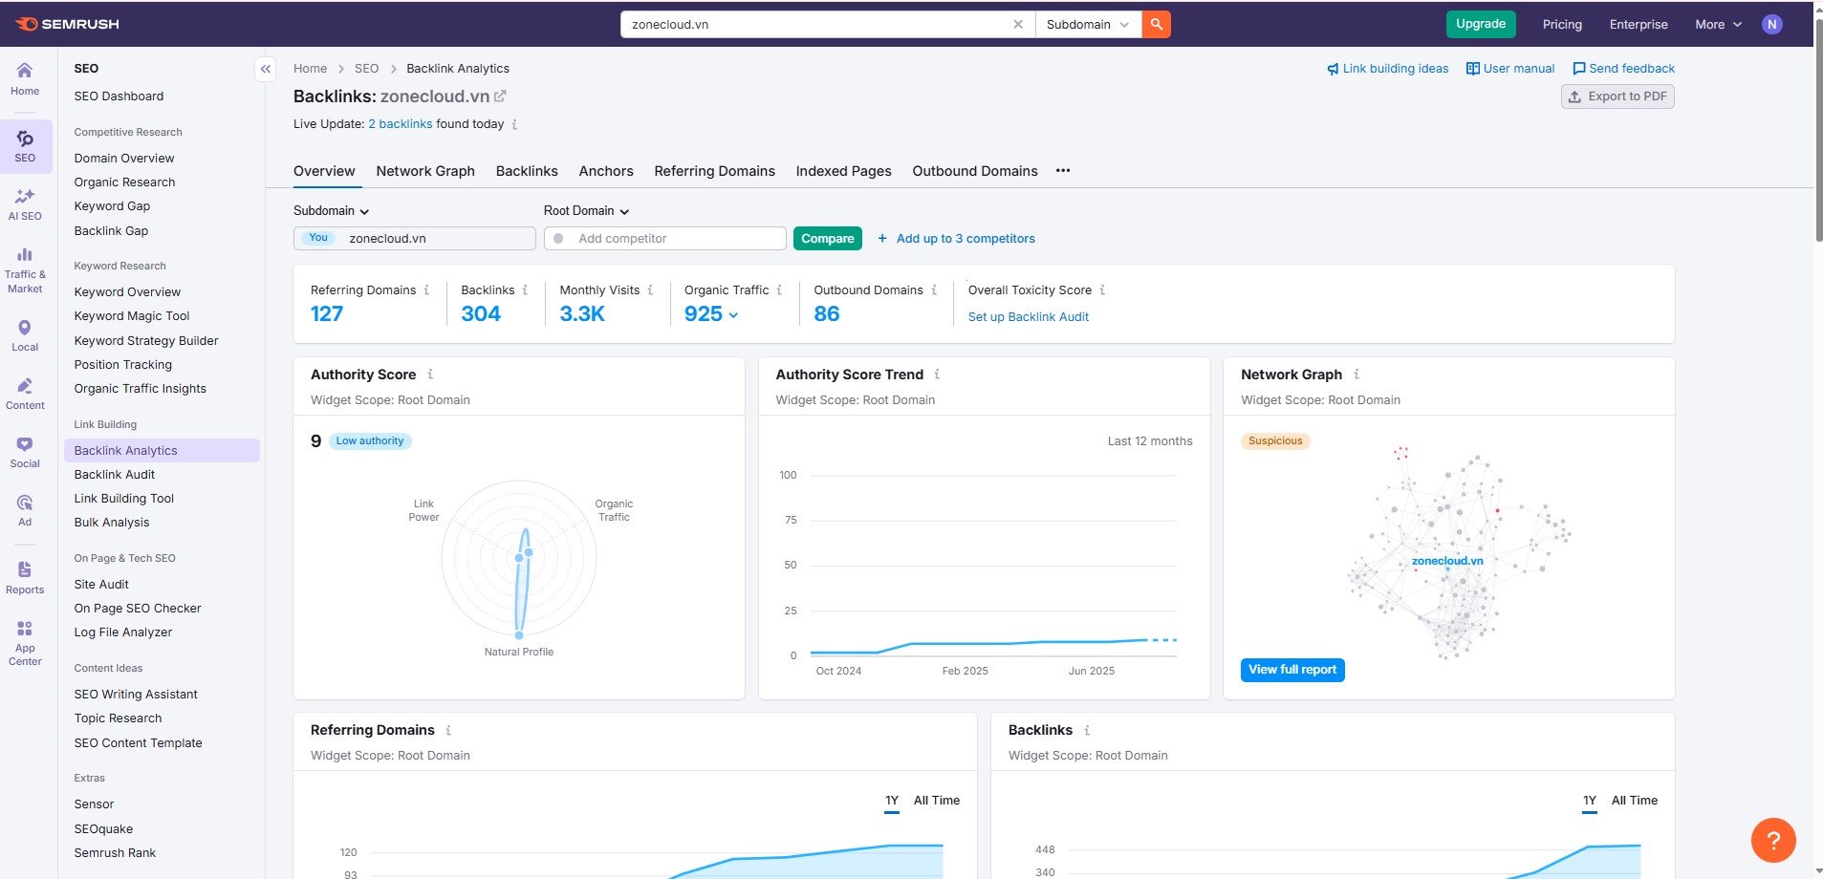Open Root Domain scope dropdown
This screenshot has height=879, width=1823.
pos(586,210)
